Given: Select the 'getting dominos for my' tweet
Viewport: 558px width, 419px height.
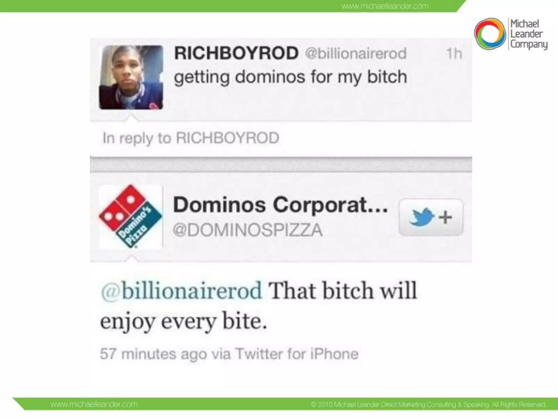Looking at the screenshot, I should [x=290, y=77].
